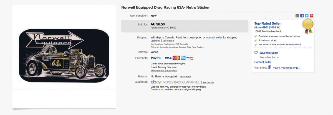Click the eBay Money Back Guarantee logo
This screenshot has width=333, height=115.
175,82
